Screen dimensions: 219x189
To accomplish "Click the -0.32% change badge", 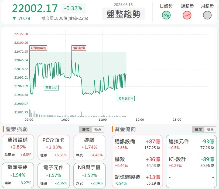I will coord(73,8).
